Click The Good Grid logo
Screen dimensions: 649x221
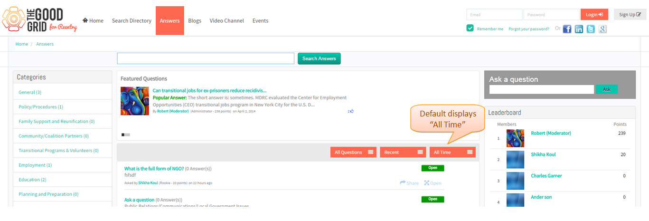pos(39,20)
